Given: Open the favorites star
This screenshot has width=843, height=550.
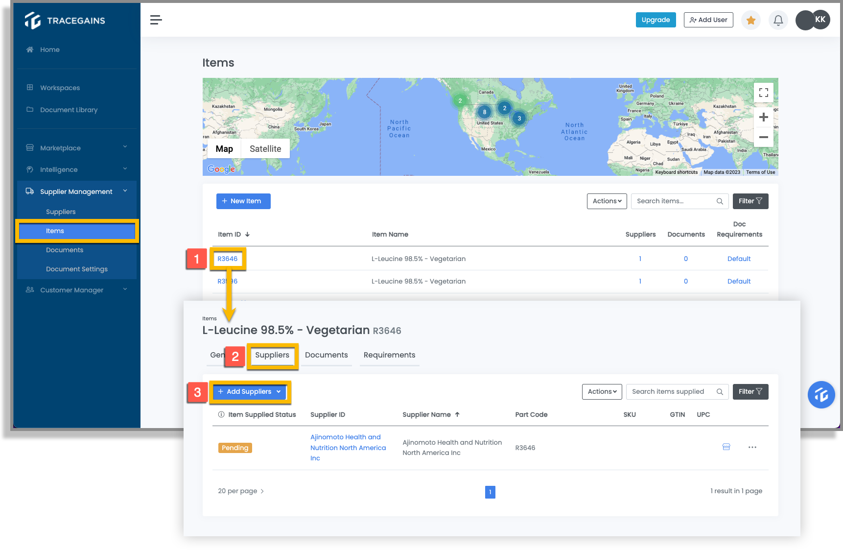Looking at the screenshot, I should click(x=751, y=20).
